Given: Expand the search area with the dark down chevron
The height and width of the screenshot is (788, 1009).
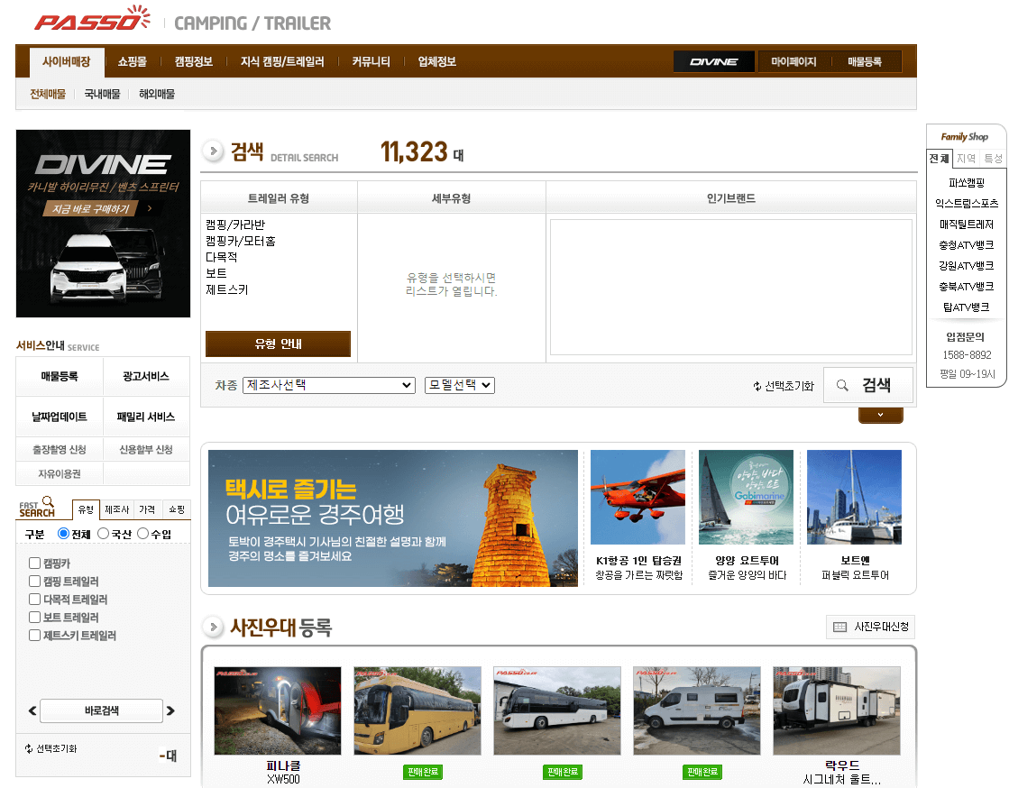Looking at the screenshot, I should (x=881, y=414).
